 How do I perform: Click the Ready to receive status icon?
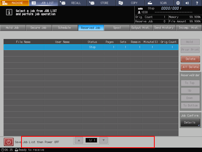tap(16, 150)
